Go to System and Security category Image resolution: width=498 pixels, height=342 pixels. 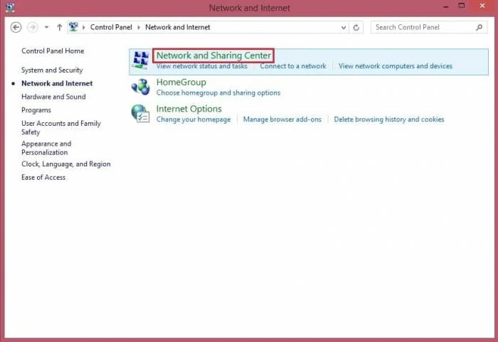pyautogui.click(x=52, y=70)
